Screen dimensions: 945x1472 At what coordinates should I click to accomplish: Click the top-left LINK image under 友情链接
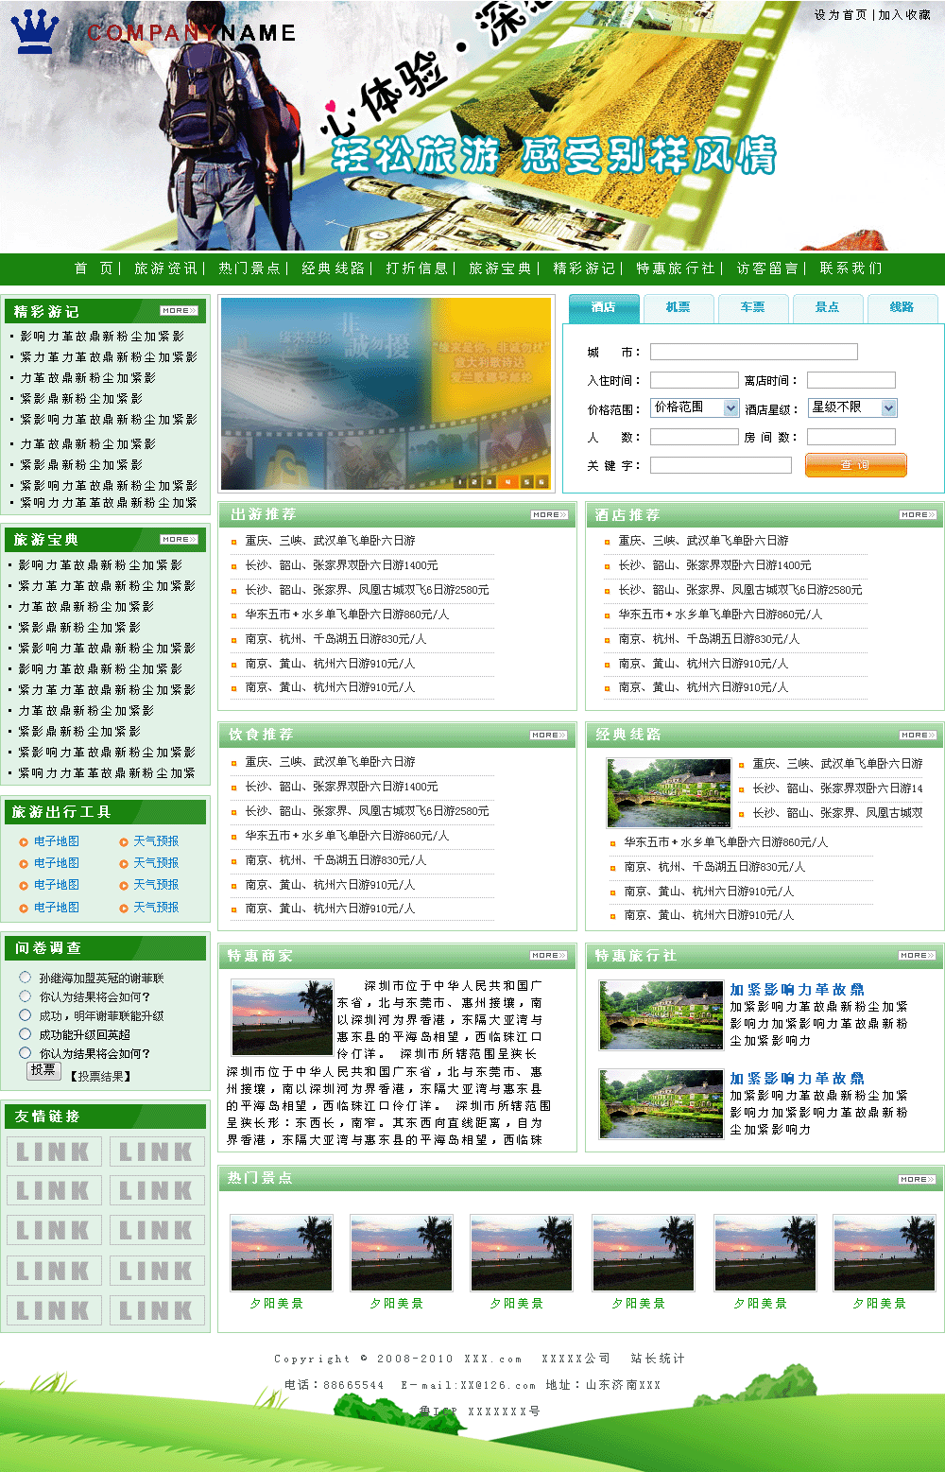point(54,1152)
